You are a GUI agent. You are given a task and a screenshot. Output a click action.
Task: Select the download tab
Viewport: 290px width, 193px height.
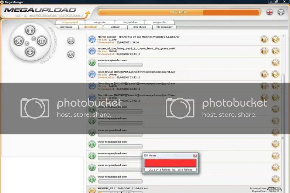coord(90,27)
